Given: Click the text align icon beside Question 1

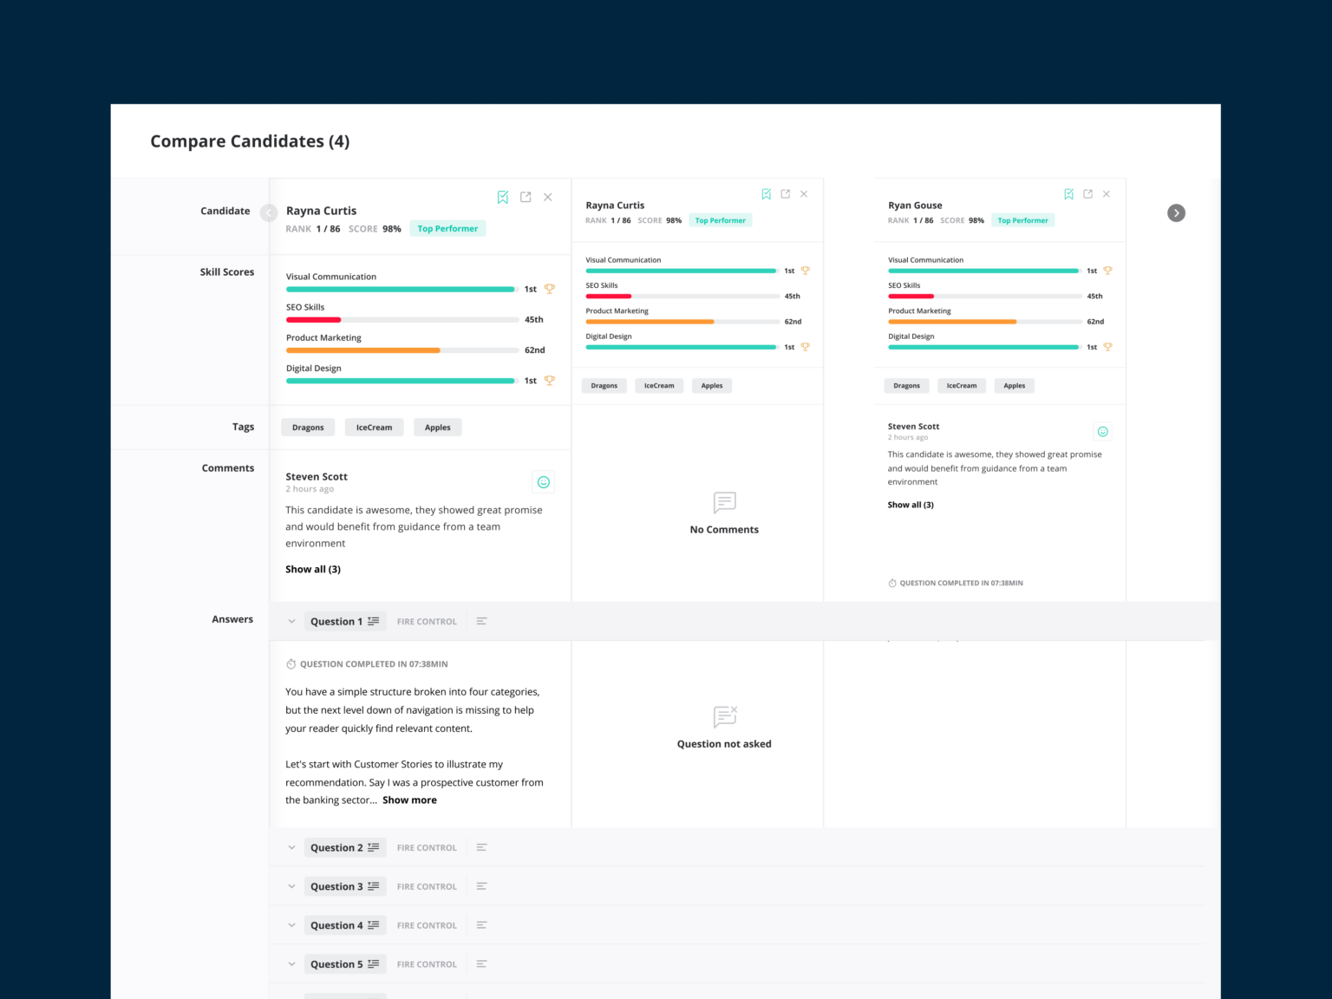Looking at the screenshot, I should 482,622.
